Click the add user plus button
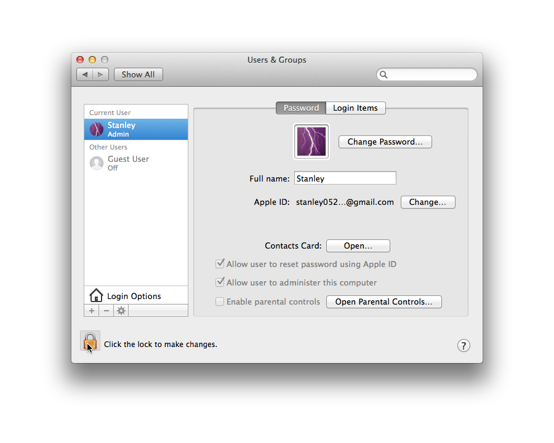This screenshot has height=443, width=554. coord(92,311)
